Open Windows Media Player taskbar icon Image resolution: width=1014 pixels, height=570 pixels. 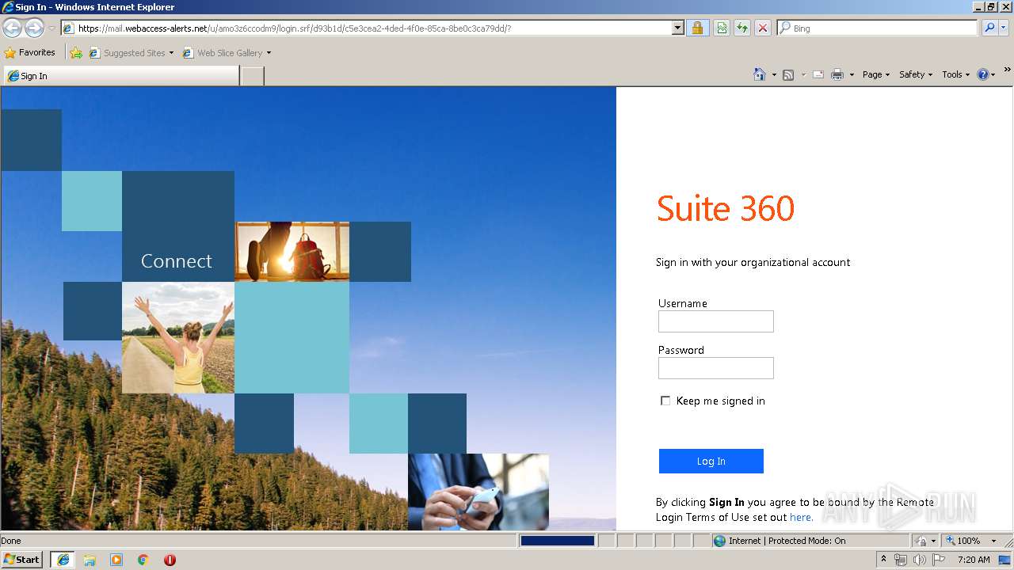(x=116, y=560)
